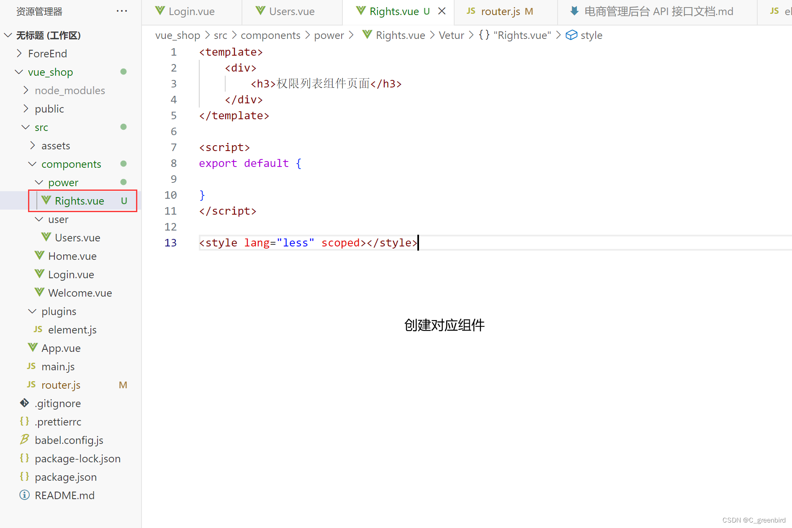Click style label in the breadcrumb
The width and height of the screenshot is (792, 528).
[x=591, y=36]
